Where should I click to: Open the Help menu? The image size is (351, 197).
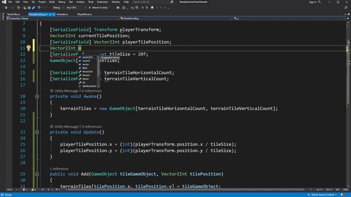tap(126, 2)
